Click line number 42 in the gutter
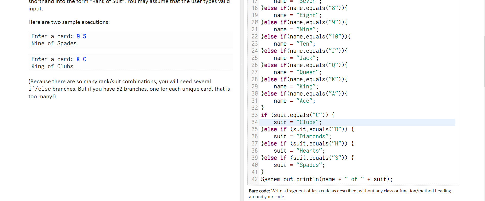 [x=255, y=179]
